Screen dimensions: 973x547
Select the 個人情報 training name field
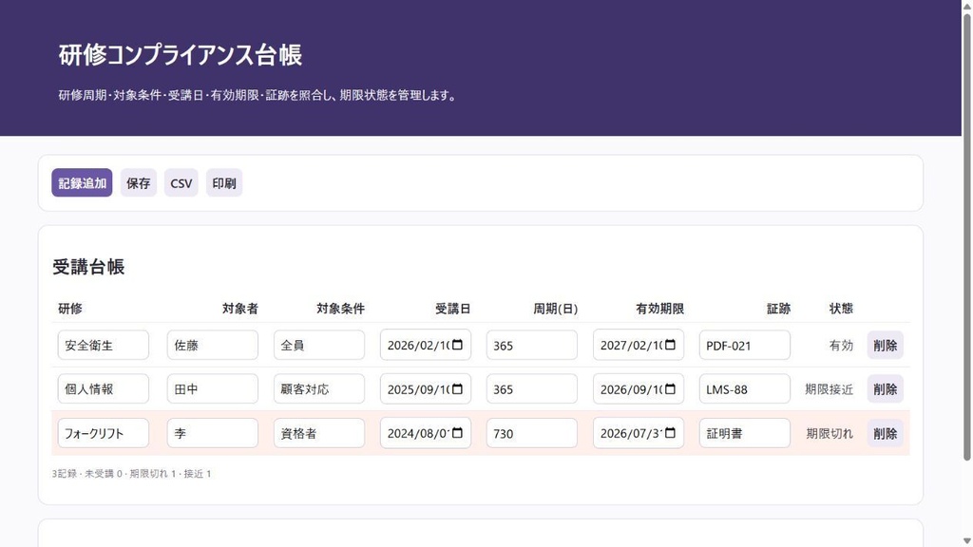point(103,389)
